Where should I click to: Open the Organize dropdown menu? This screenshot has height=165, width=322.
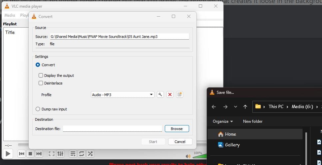pyautogui.click(x=223, y=121)
